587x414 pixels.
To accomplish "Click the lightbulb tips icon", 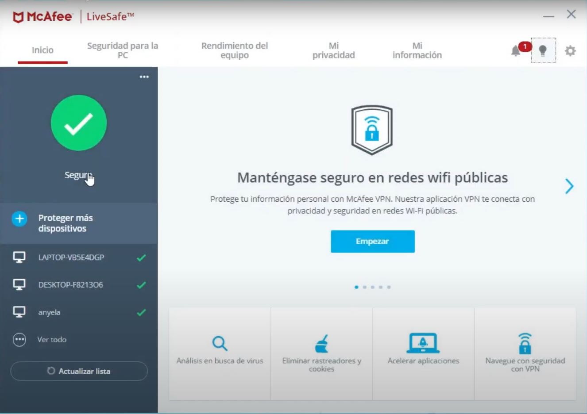I will click(543, 50).
